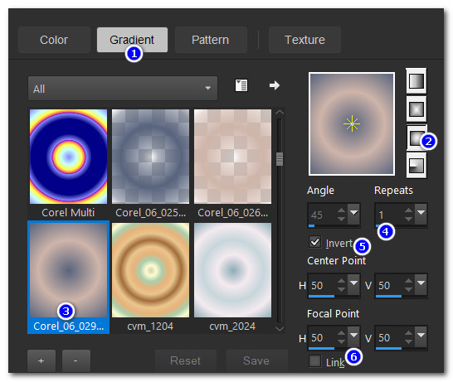Image resolution: width=453 pixels, height=382 pixels.
Task: Switch to the Color tab
Action: point(54,40)
